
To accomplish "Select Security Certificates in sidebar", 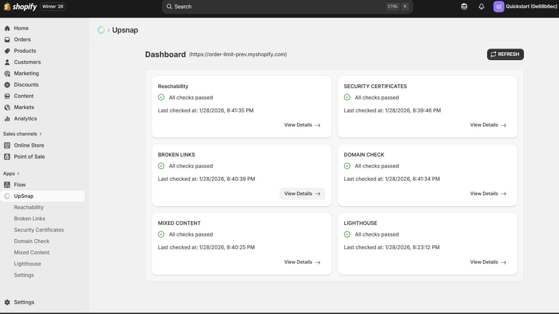I will [39, 230].
